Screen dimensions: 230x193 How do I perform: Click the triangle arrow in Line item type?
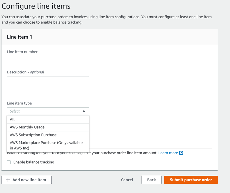(x=84, y=111)
